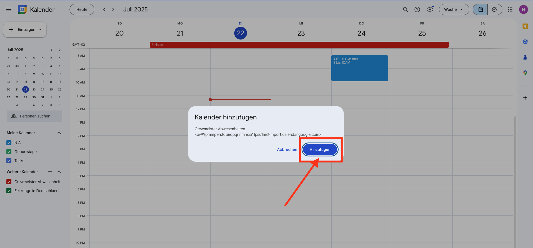The width and height of the screenshot is (533, 248).
Task: Open Eintragen create dropdown
Action: tap(25, 30)
